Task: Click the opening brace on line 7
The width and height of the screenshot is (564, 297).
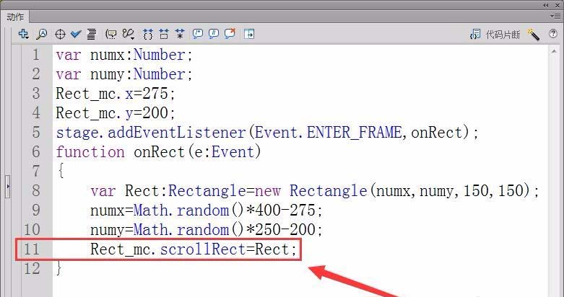Action: 61,171
